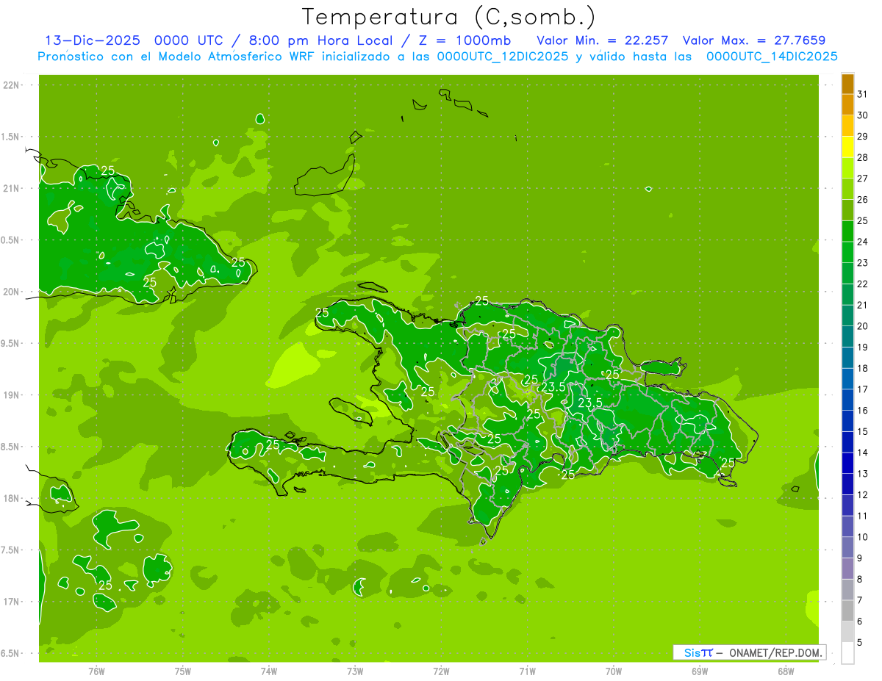Click the 70W longitude axis label
The height and width of the screenshot is (681, 882).
coord(613,671)
